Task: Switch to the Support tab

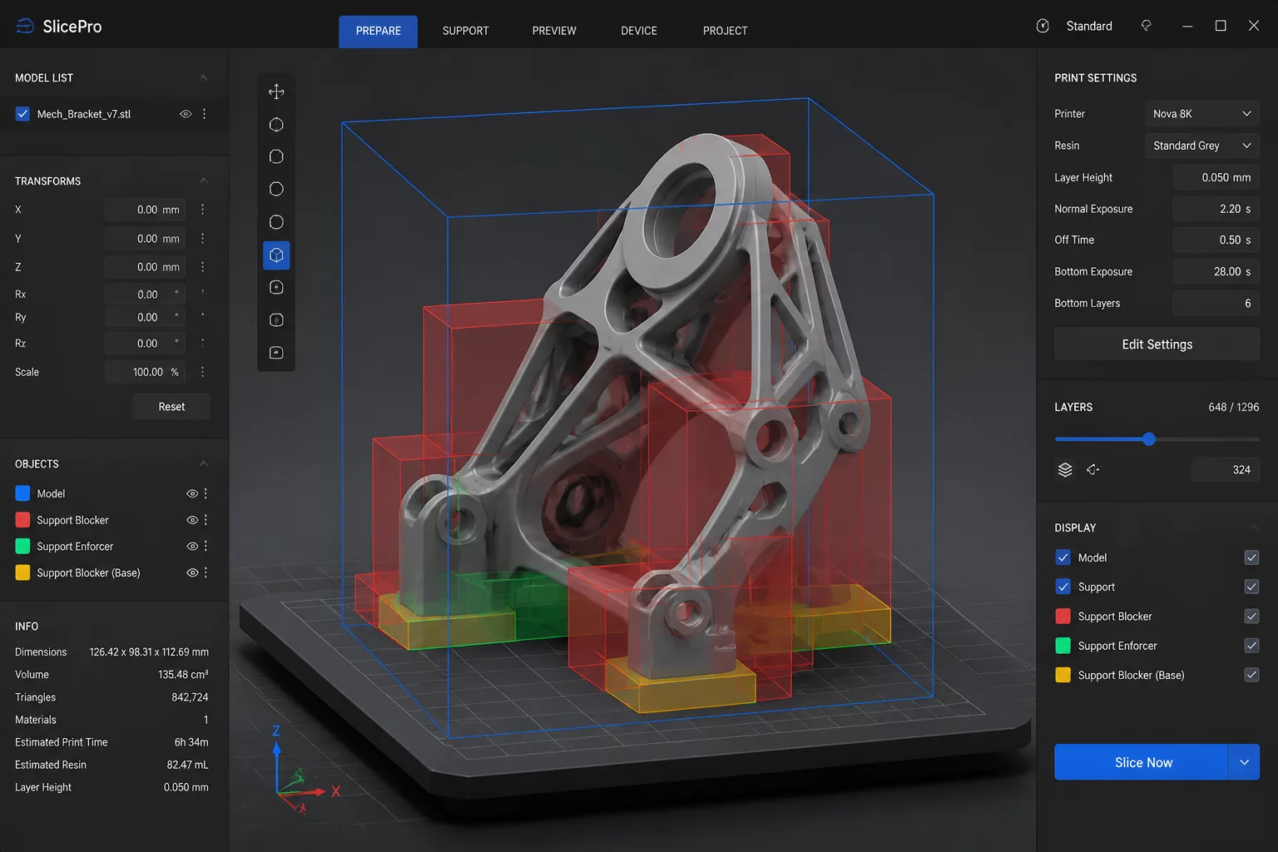Action: click(x=466, y=31)
